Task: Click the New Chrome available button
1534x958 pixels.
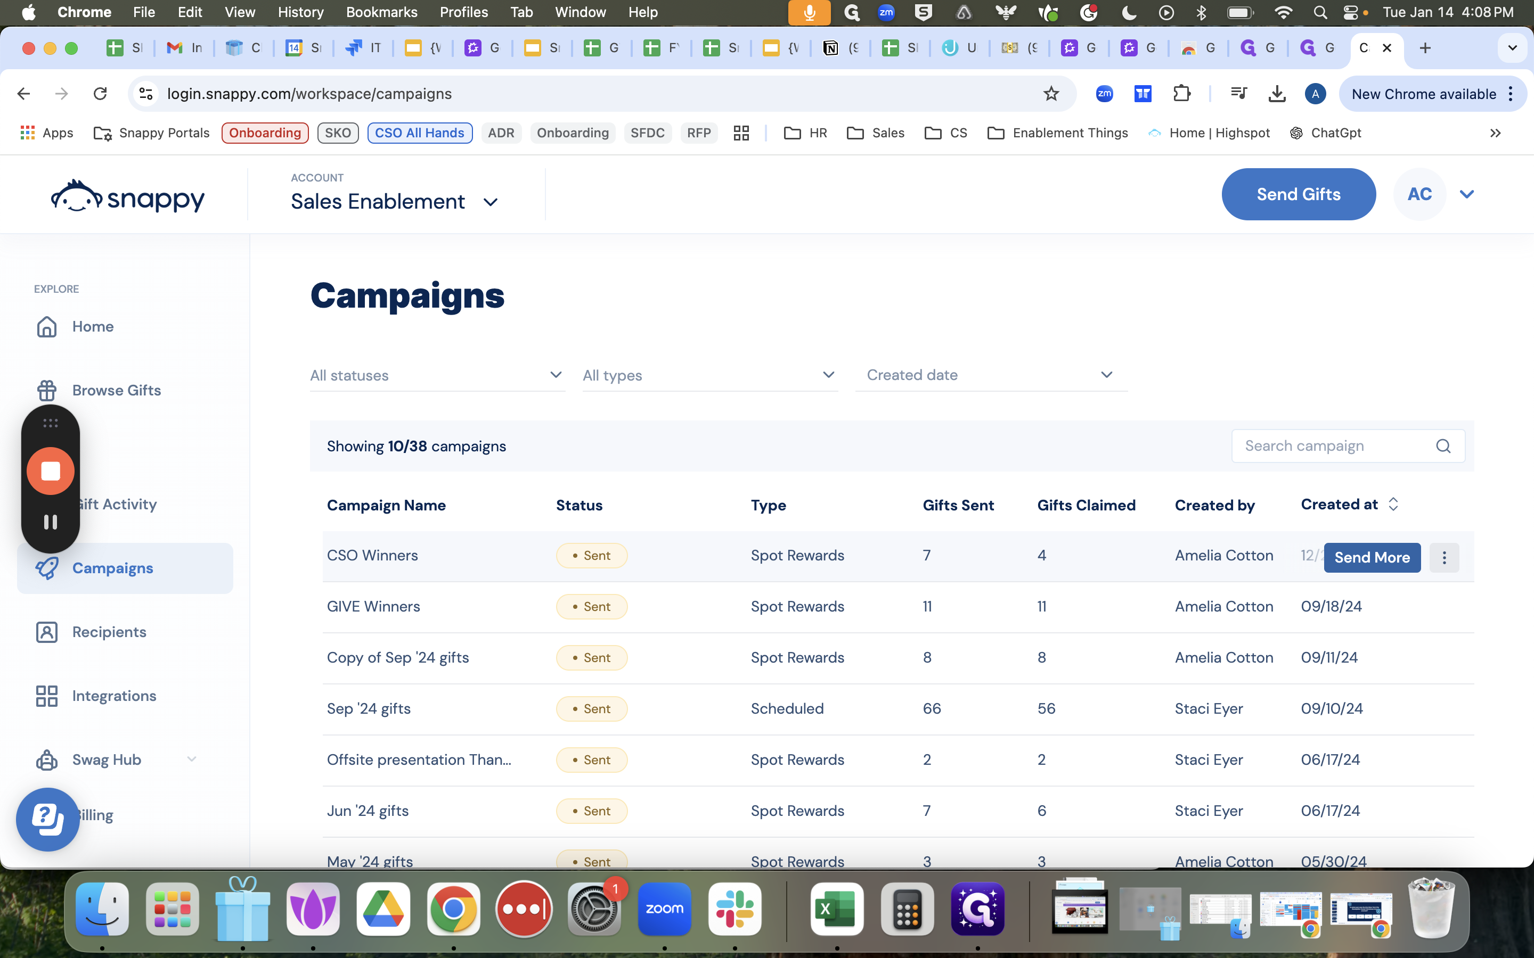Action: tap(1433, 94)
